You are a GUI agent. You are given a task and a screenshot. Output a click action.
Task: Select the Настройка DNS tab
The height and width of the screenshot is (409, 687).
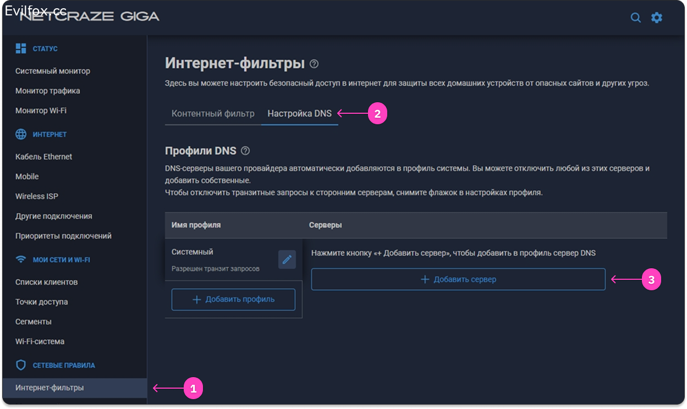(x=299, y=114)
